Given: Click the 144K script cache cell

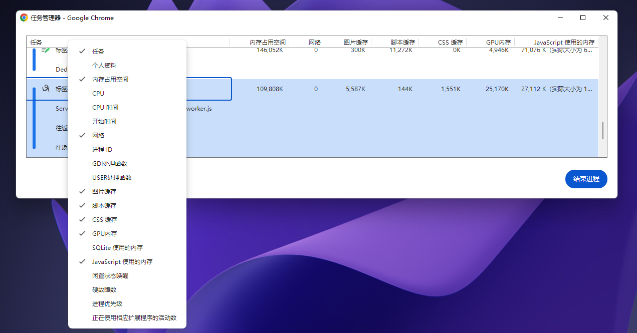Looking at the screenshot, I should pos(405,89).
